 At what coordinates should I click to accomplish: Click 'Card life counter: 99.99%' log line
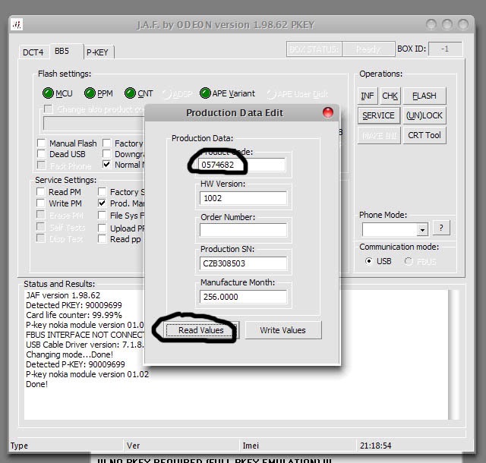tap(74, 315)
